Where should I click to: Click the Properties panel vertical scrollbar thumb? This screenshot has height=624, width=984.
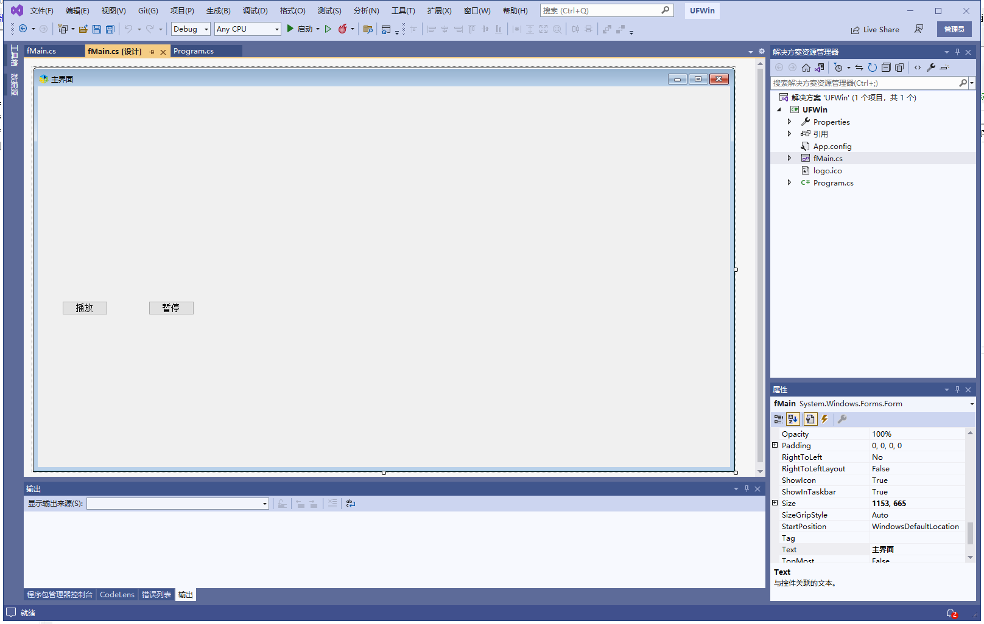970,533
